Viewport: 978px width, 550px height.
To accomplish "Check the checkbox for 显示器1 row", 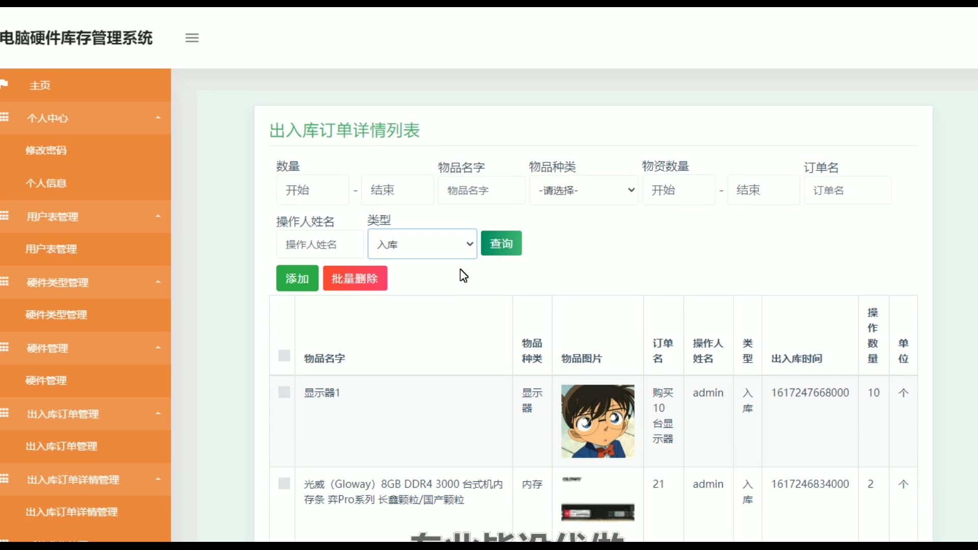I will click(x=284, y=392).
